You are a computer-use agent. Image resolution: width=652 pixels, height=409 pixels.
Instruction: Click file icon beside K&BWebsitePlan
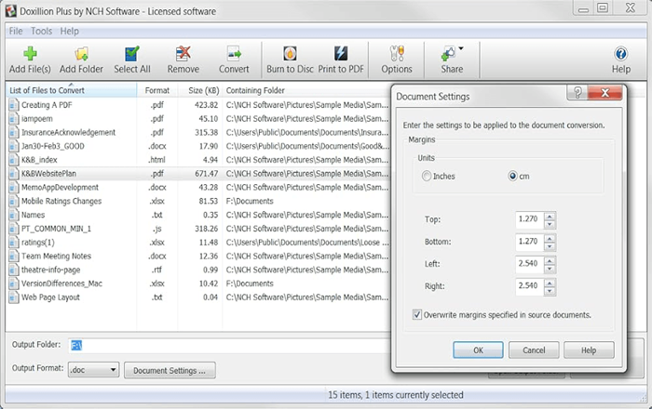(14, 174)
